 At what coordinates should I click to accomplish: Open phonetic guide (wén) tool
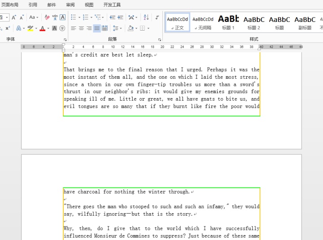pos(55,17)
